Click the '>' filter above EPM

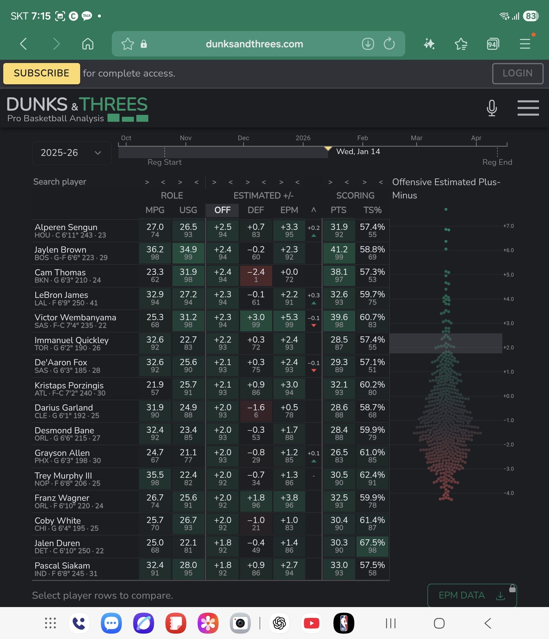click(281, 182)
